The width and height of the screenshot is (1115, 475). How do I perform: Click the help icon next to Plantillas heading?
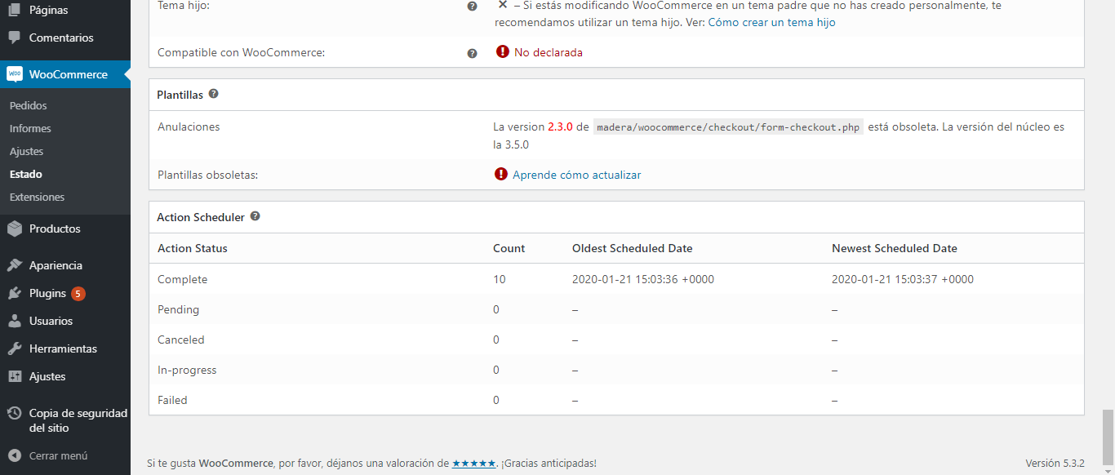213,94
